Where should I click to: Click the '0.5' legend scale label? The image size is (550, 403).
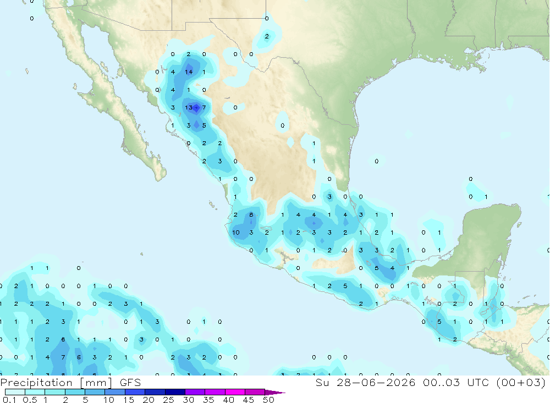tap(30, 400)
